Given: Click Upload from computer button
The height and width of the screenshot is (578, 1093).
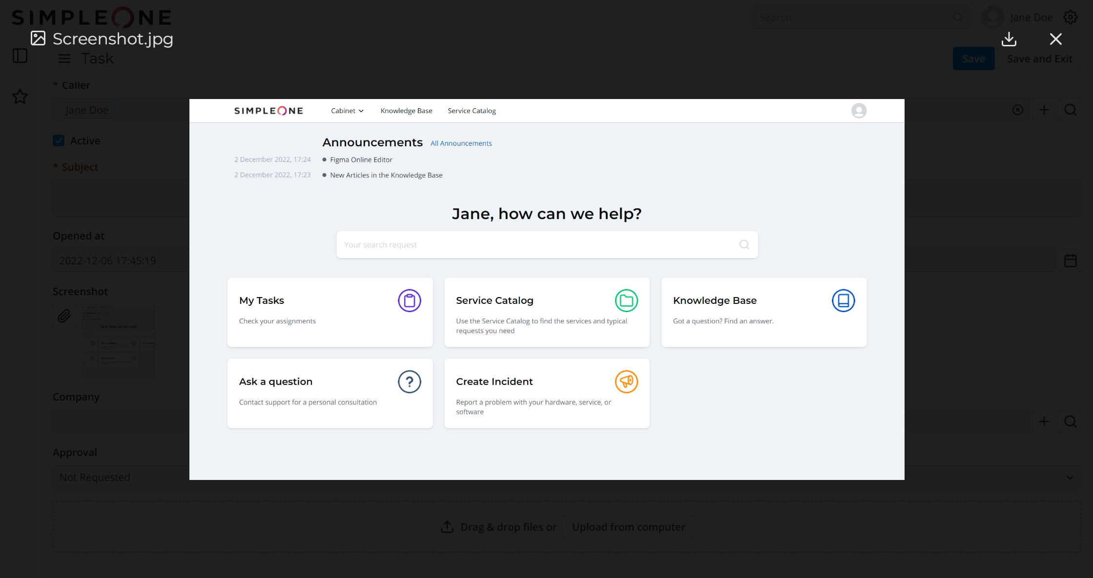Looking at the screenshot, I should [628, 527].
